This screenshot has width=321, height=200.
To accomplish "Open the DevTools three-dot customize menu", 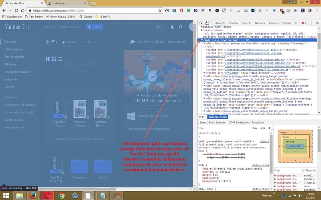I will click(311, 23).
